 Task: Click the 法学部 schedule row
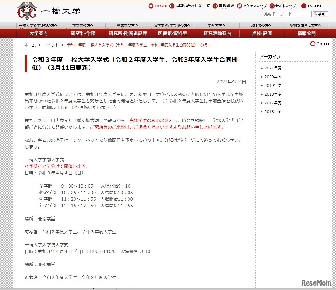86,199
